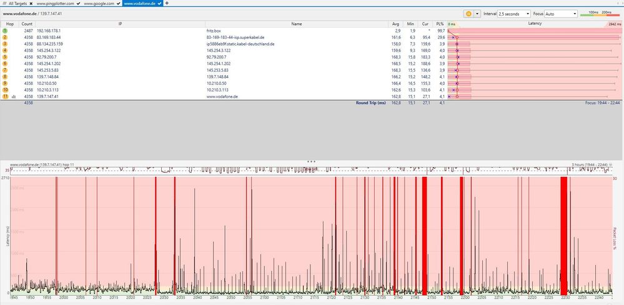Click the hop 2 orange circle icon
This screenshot has height=305, width=624.
click(5, 37)
